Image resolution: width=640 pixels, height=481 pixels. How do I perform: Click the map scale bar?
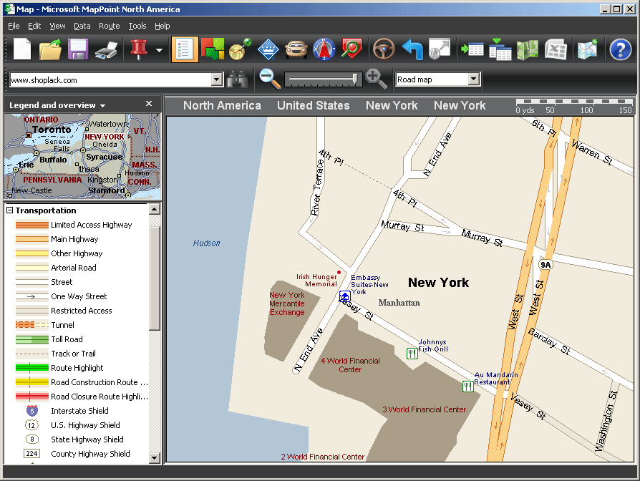(573, 106)
